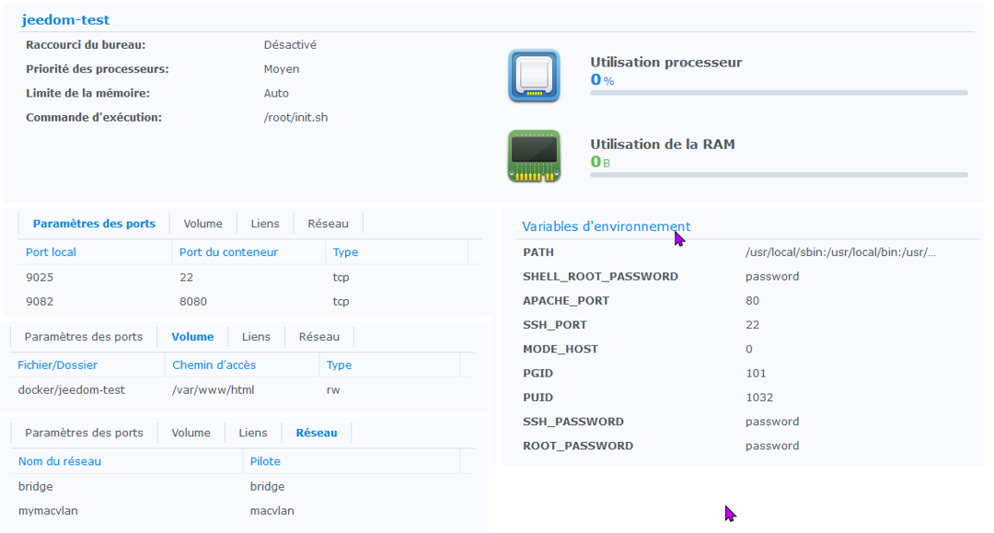
Task: Select the active Paramètres des ports tab
Action: click(94, 224)
